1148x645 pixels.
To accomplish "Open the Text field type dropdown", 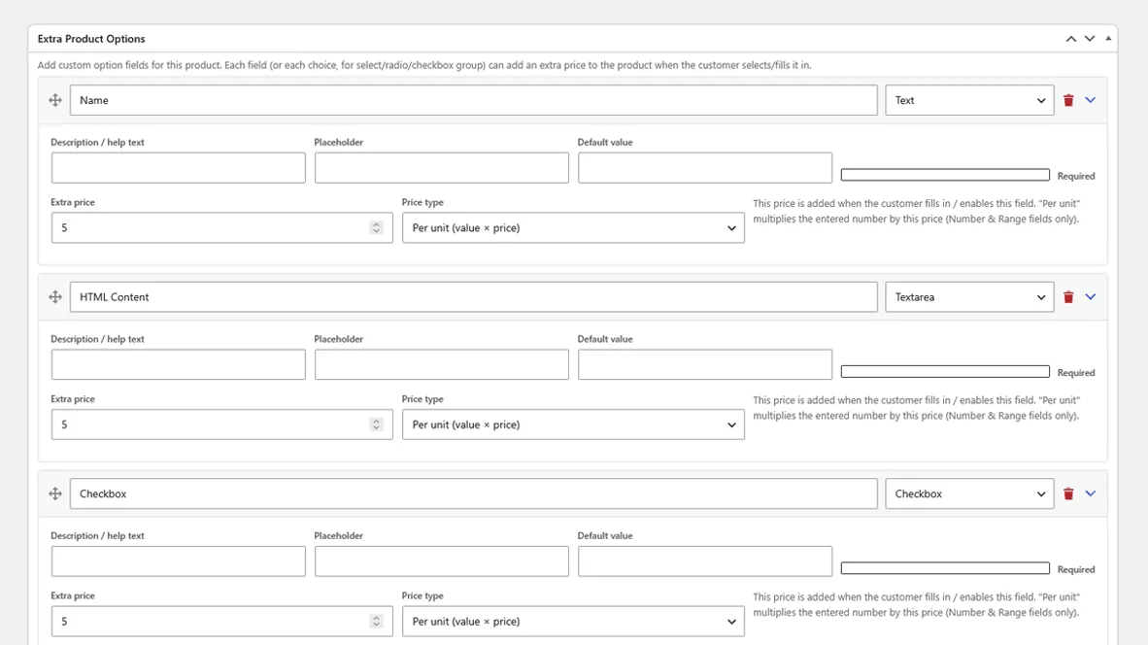I will pyautogui.click(x=969, y=100).
